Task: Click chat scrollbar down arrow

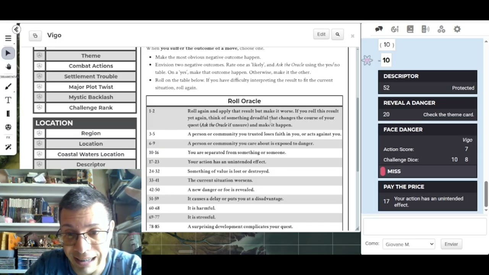Action: (486, 210)
